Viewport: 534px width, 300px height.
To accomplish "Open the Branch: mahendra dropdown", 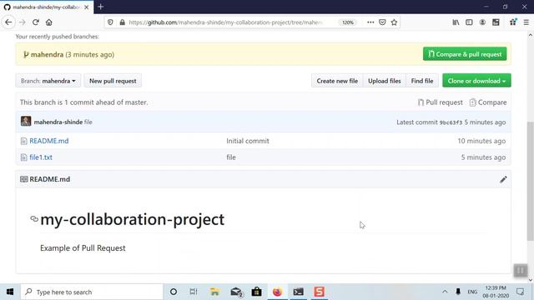I will [x=48, y=81].
